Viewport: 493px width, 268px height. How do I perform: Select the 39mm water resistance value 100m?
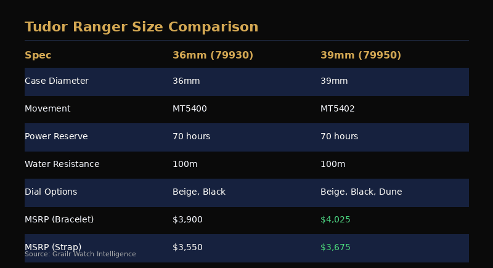coord(333,164)
